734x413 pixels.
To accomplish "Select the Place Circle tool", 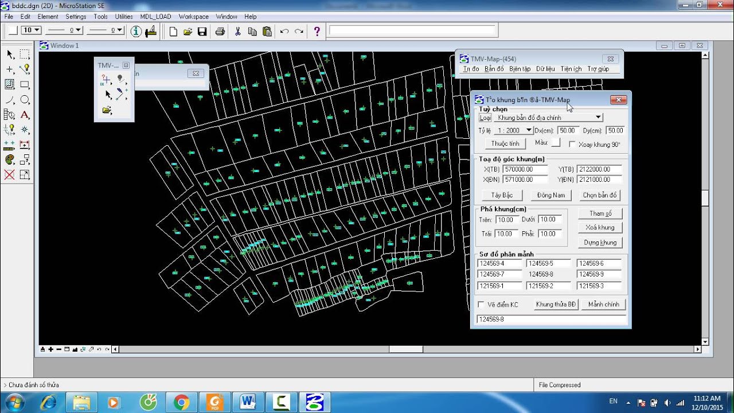I will (x=25, y=100).
